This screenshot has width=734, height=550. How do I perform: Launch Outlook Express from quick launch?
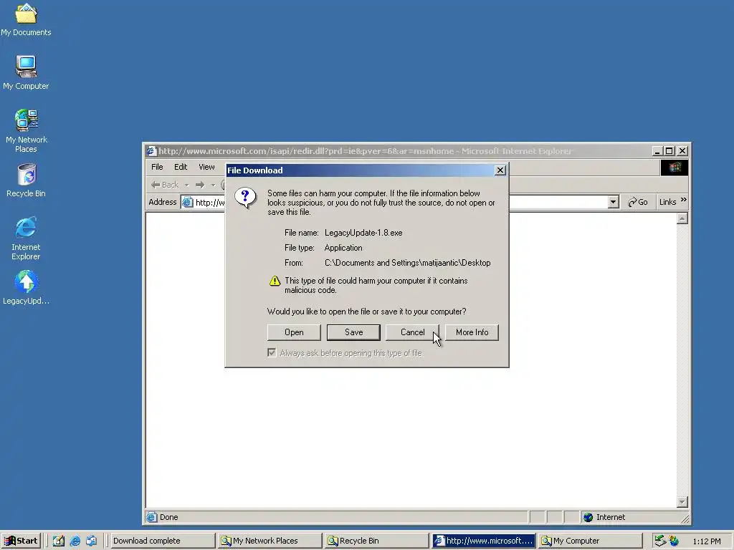coord(91,541)
